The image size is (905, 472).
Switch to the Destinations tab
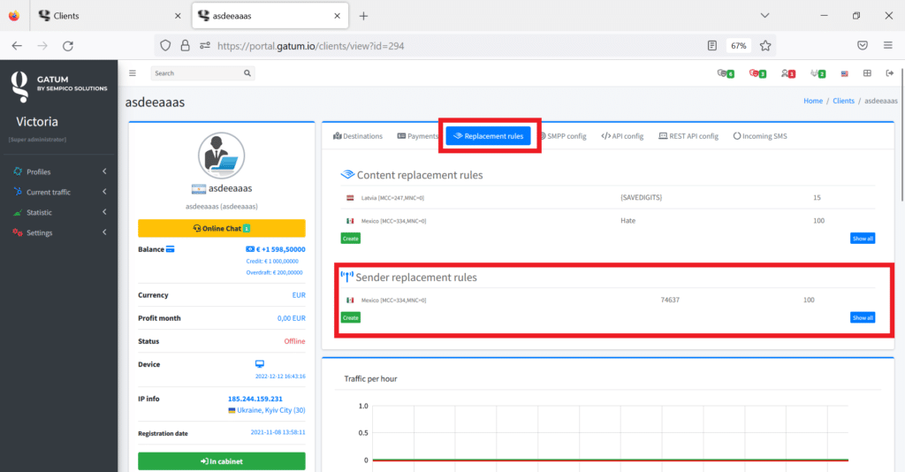(358, 136)
